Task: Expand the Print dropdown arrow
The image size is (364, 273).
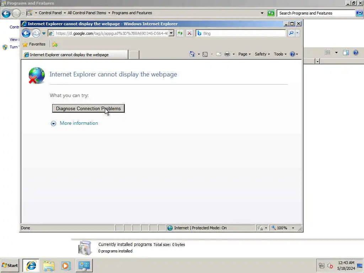Action: click(234, 54)
